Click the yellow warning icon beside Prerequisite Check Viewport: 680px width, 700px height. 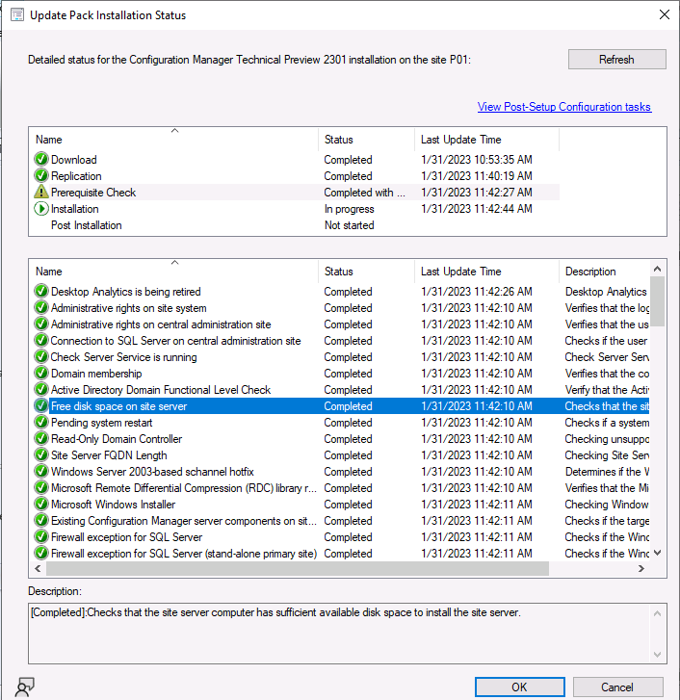[41, 192]
